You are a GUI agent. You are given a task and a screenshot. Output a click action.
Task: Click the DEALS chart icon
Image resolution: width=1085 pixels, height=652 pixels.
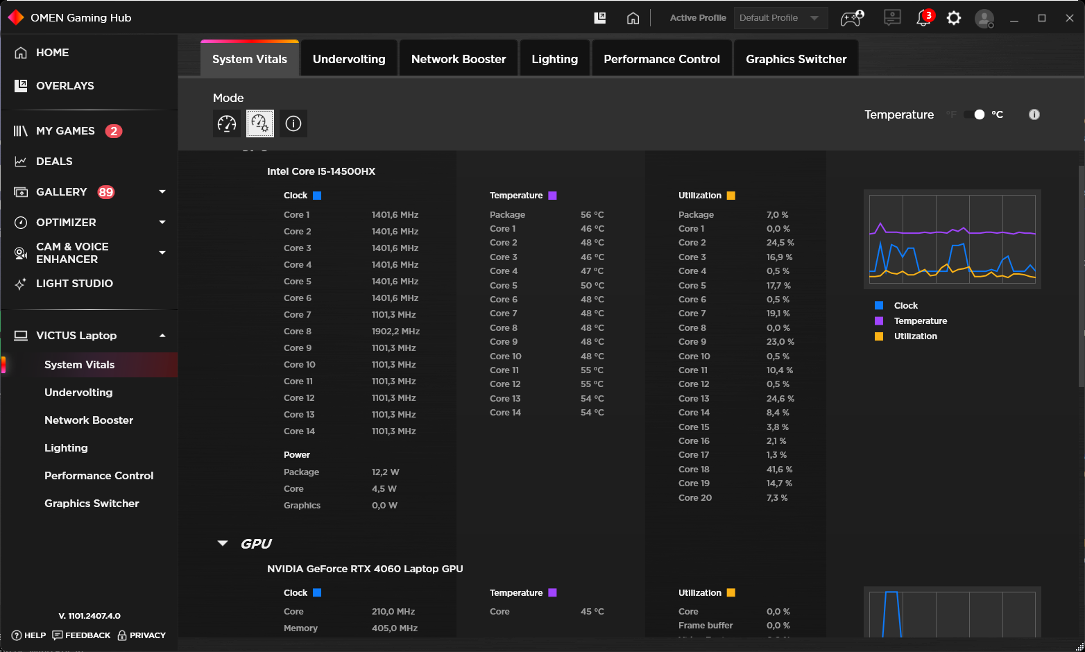click(x=21, y=162)
